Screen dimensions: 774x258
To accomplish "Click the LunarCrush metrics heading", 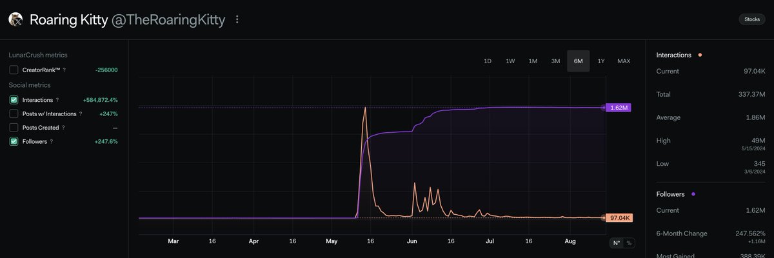I will pyautogui.click(x=38, y=55).
